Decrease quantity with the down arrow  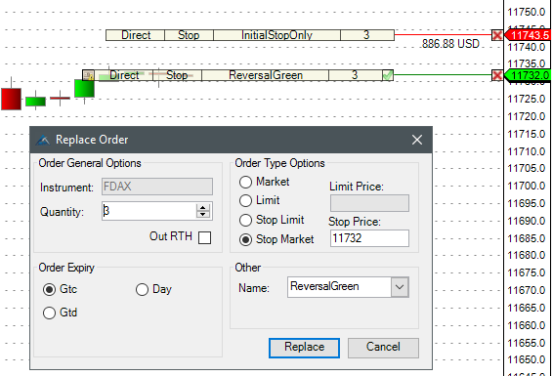tap(203, 215)
